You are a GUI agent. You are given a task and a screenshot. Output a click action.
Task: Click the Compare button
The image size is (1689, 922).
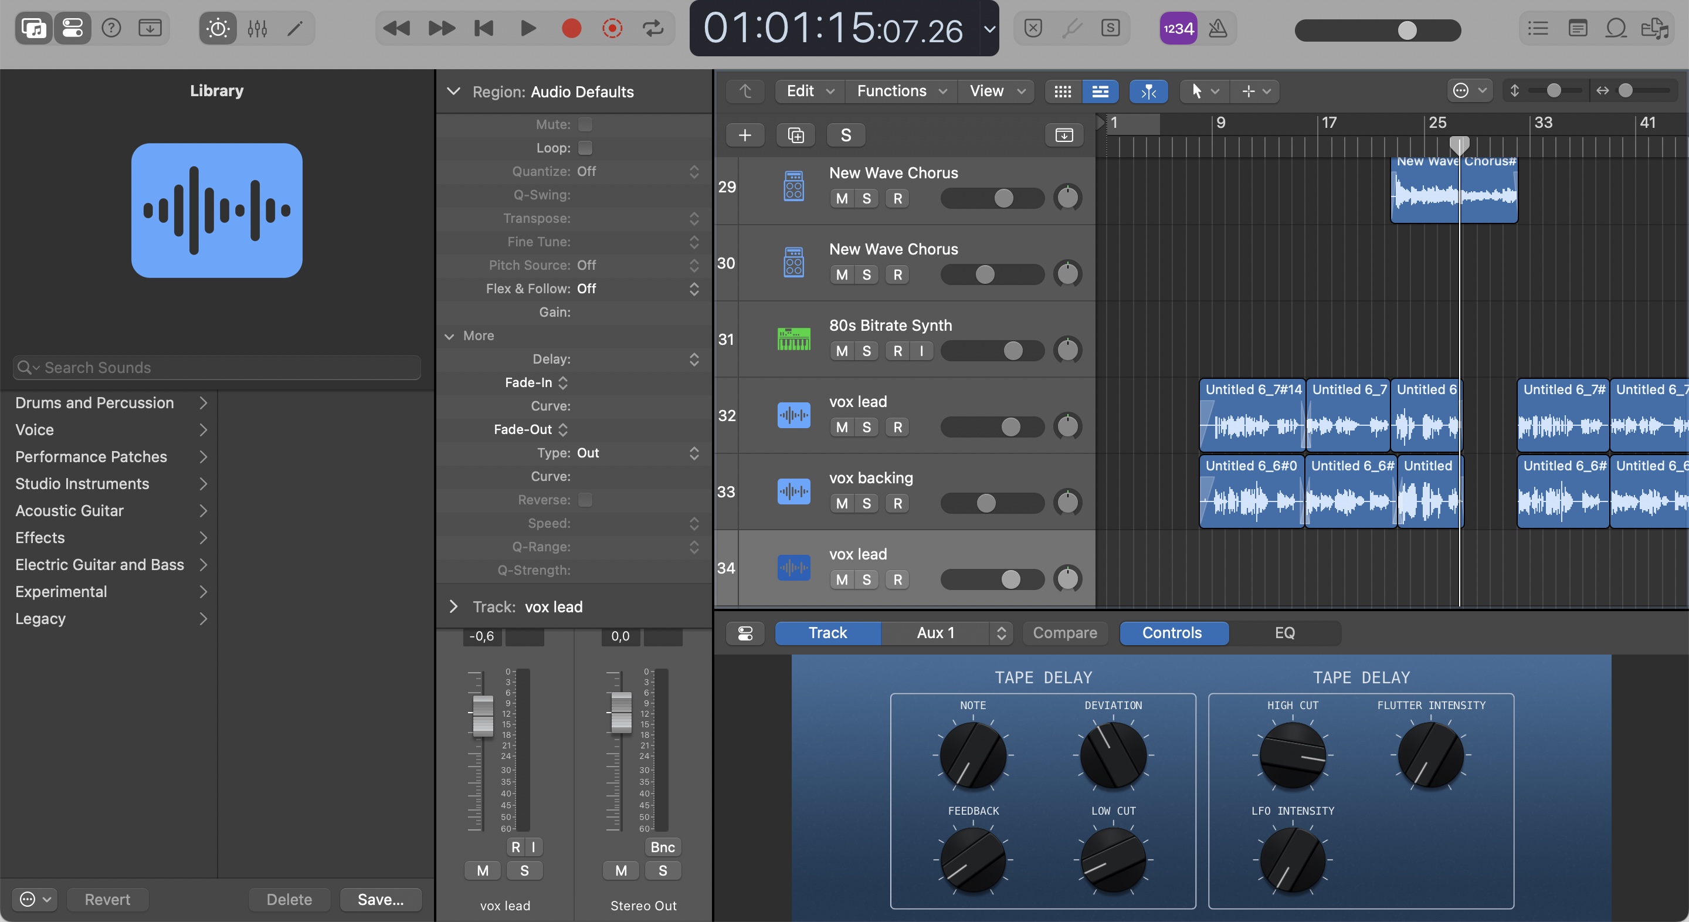(1065, 633)
